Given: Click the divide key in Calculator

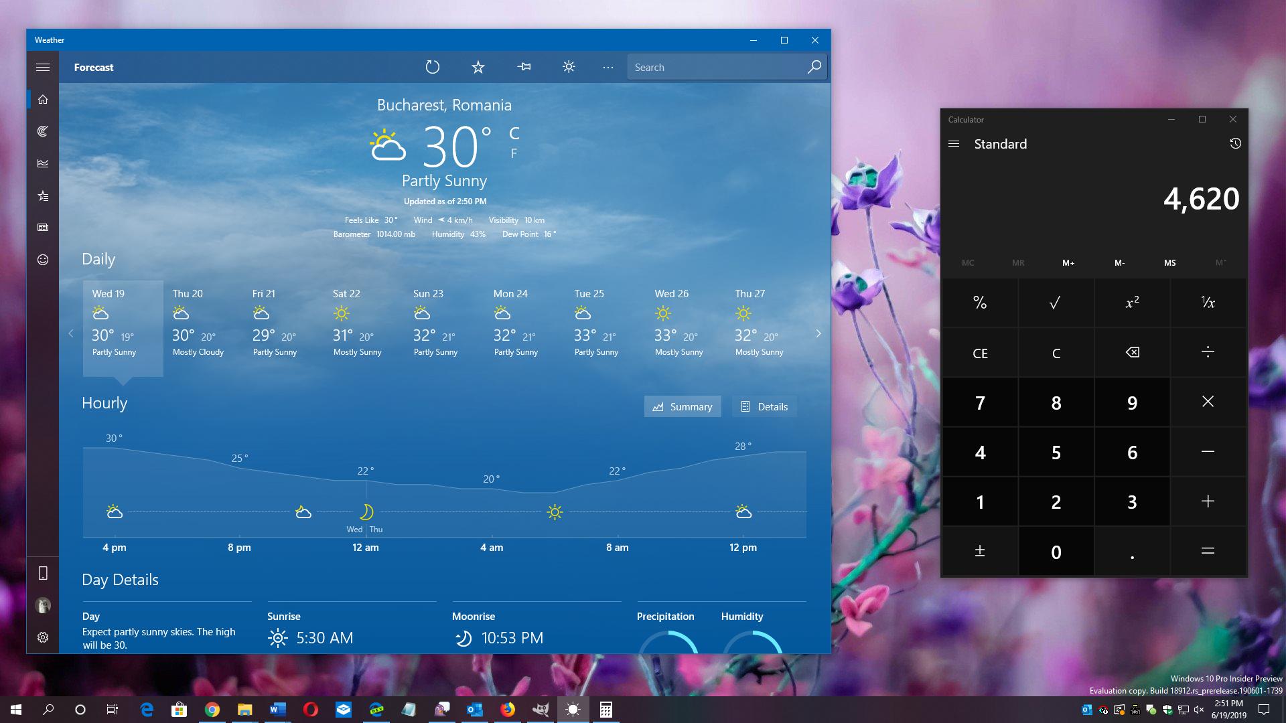Looking at the screenshot, I should [x=1208, y=353].
